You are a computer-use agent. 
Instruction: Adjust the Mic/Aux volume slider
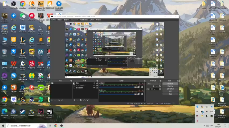coord(118,94)
